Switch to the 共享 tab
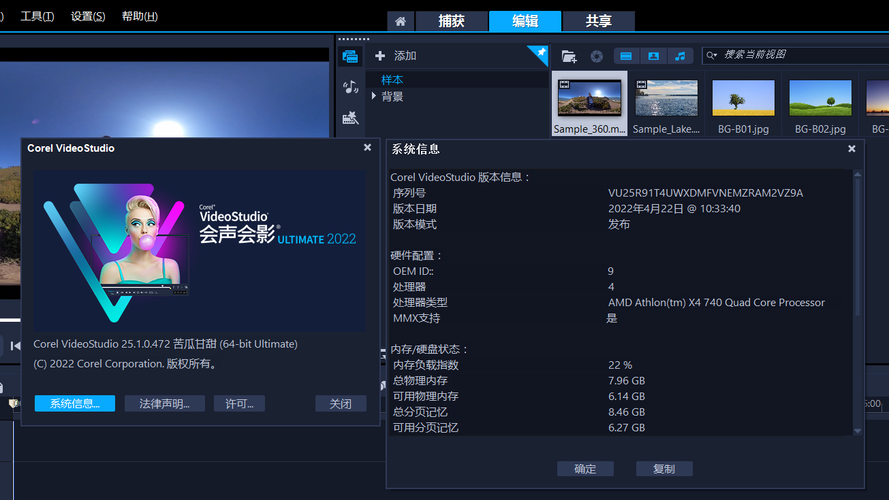This screenshot has height=500, width=889. click(599, 21)
